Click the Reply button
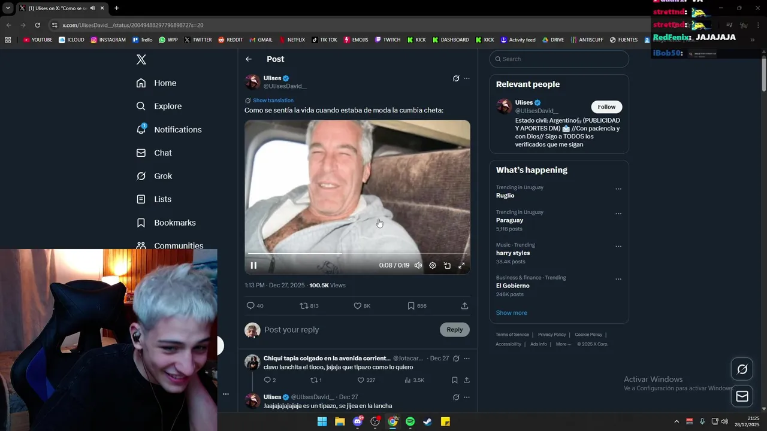Image resolution: width=767 pixels, height=431 pixels. pos(455,330)
